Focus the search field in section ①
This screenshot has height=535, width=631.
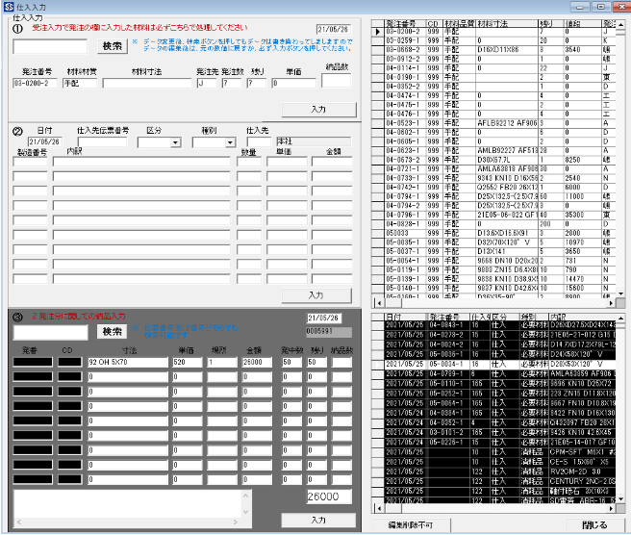51,45
